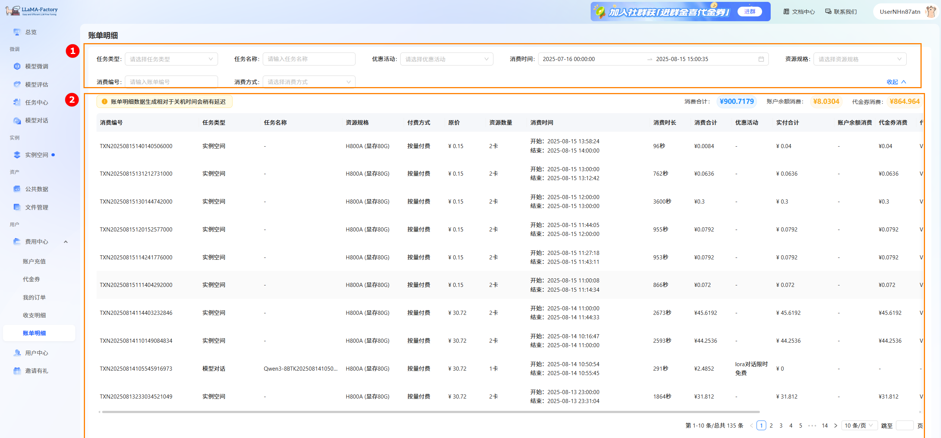
Task: Open the 任务类型 dropdown filter
Action: coord(171,59)
